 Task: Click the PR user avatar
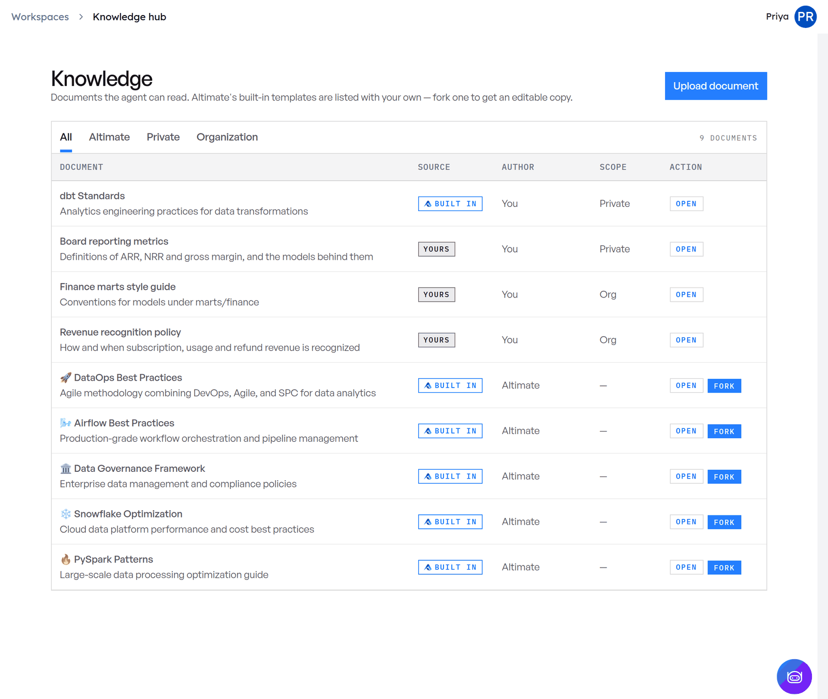[805, 17]
